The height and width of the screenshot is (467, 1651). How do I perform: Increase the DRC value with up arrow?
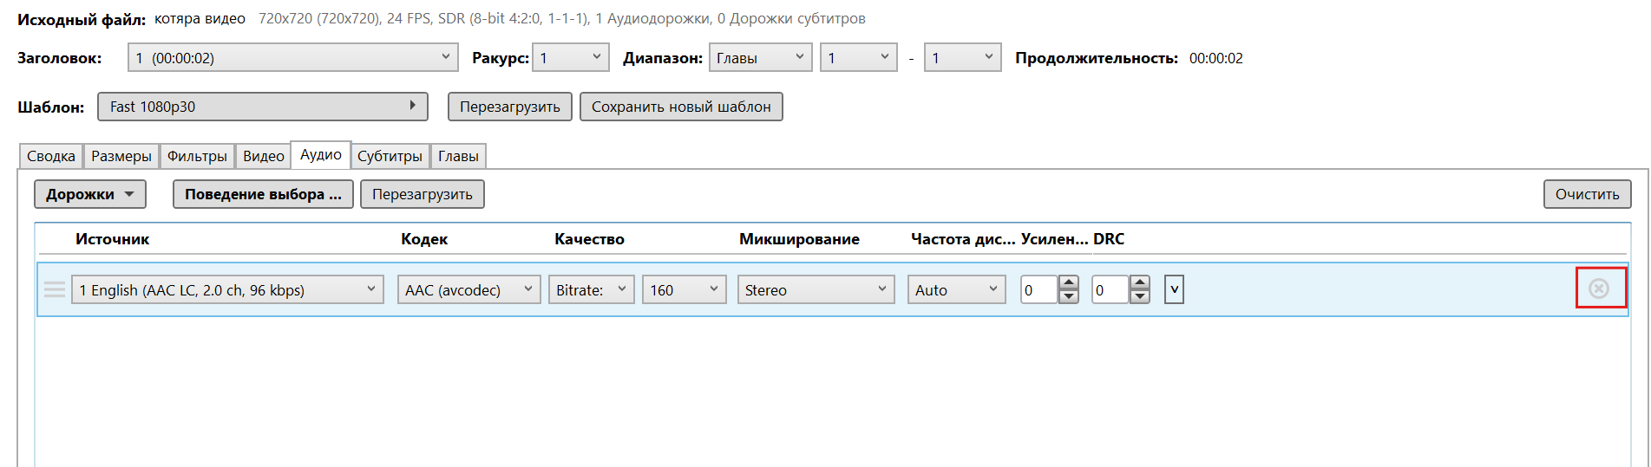click(1140, 282)
